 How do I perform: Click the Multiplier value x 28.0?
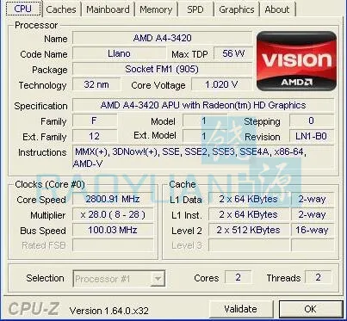[x=113, y=214]
